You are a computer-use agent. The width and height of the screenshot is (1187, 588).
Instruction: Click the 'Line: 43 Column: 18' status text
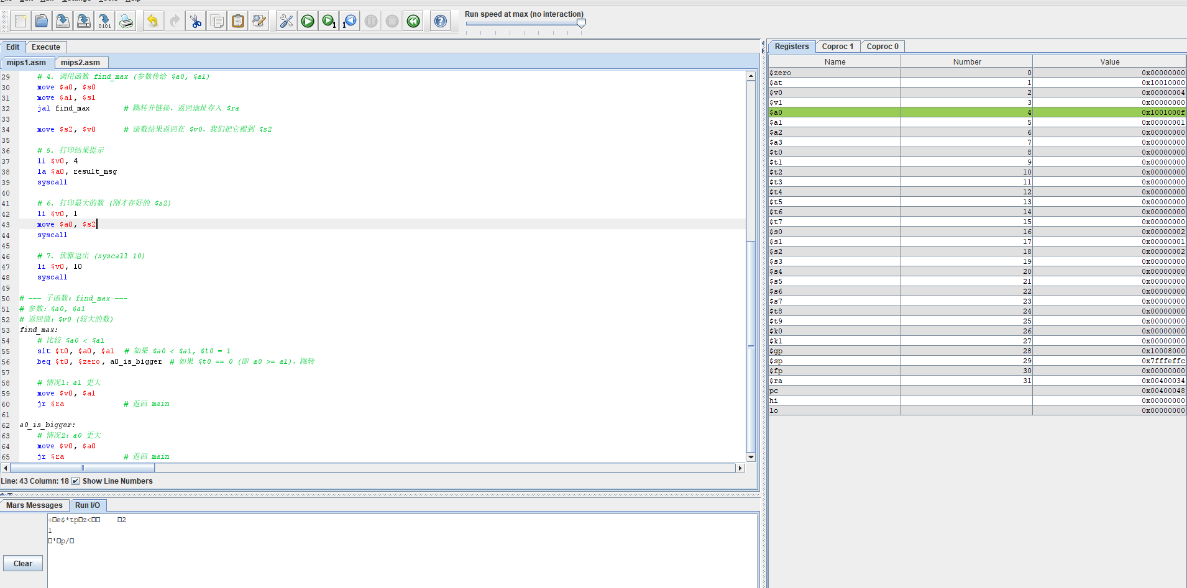(x=35, y=481)
